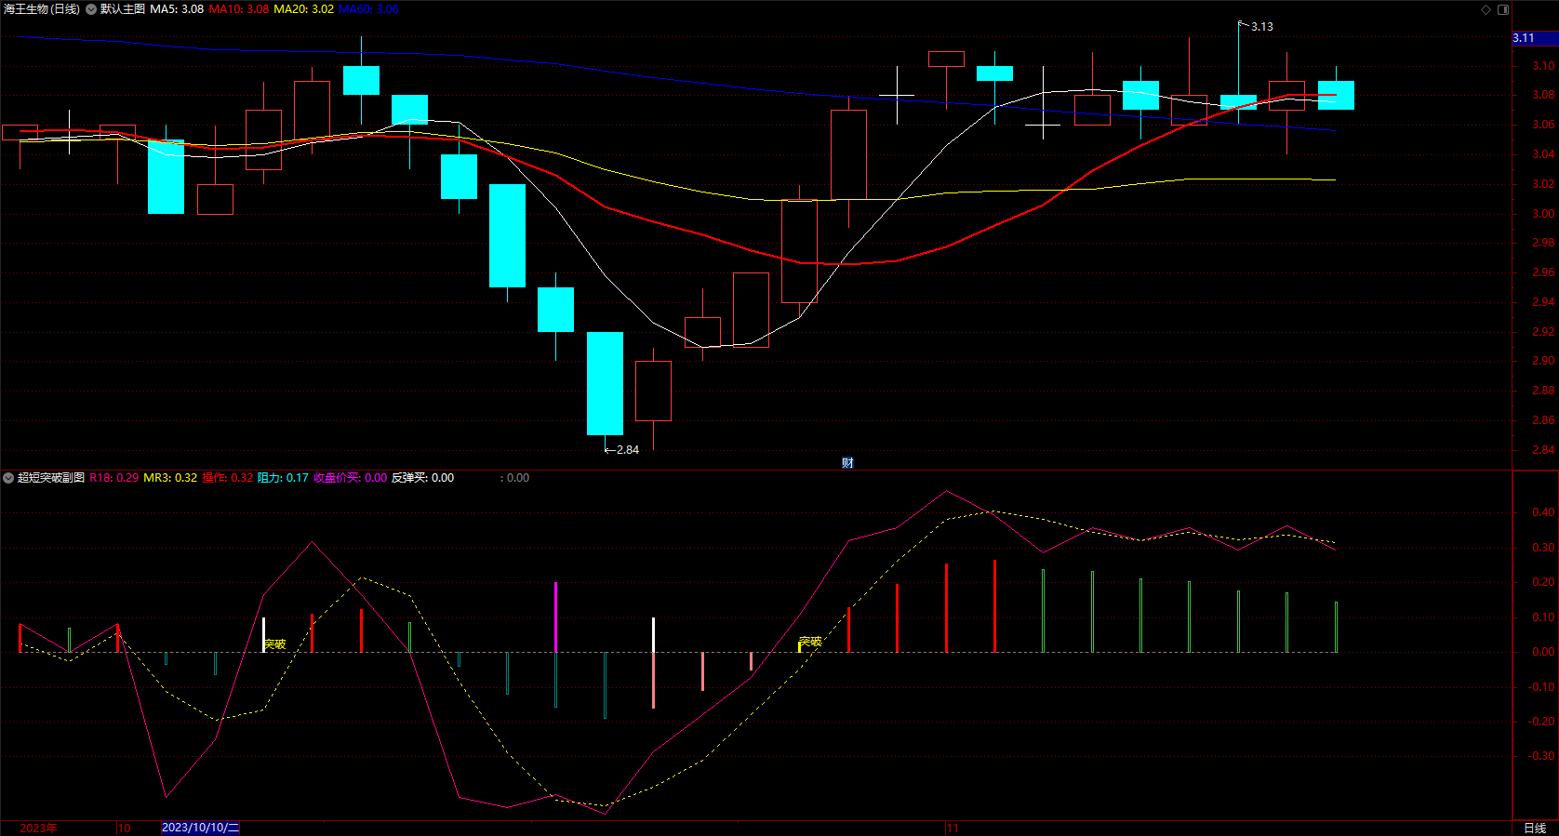This screenshot has width=1559, height=836.
Task: Select the 操作: 0.32 indicator value
Action: [x=228, y=478]
